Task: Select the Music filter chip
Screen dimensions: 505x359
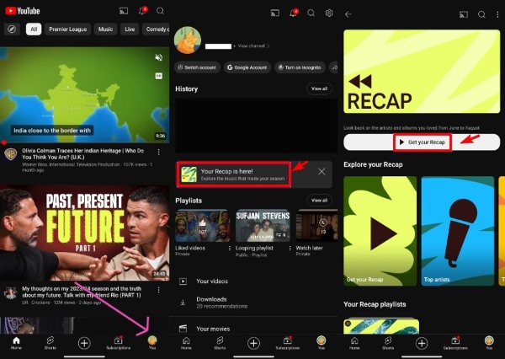Action: 105,29
